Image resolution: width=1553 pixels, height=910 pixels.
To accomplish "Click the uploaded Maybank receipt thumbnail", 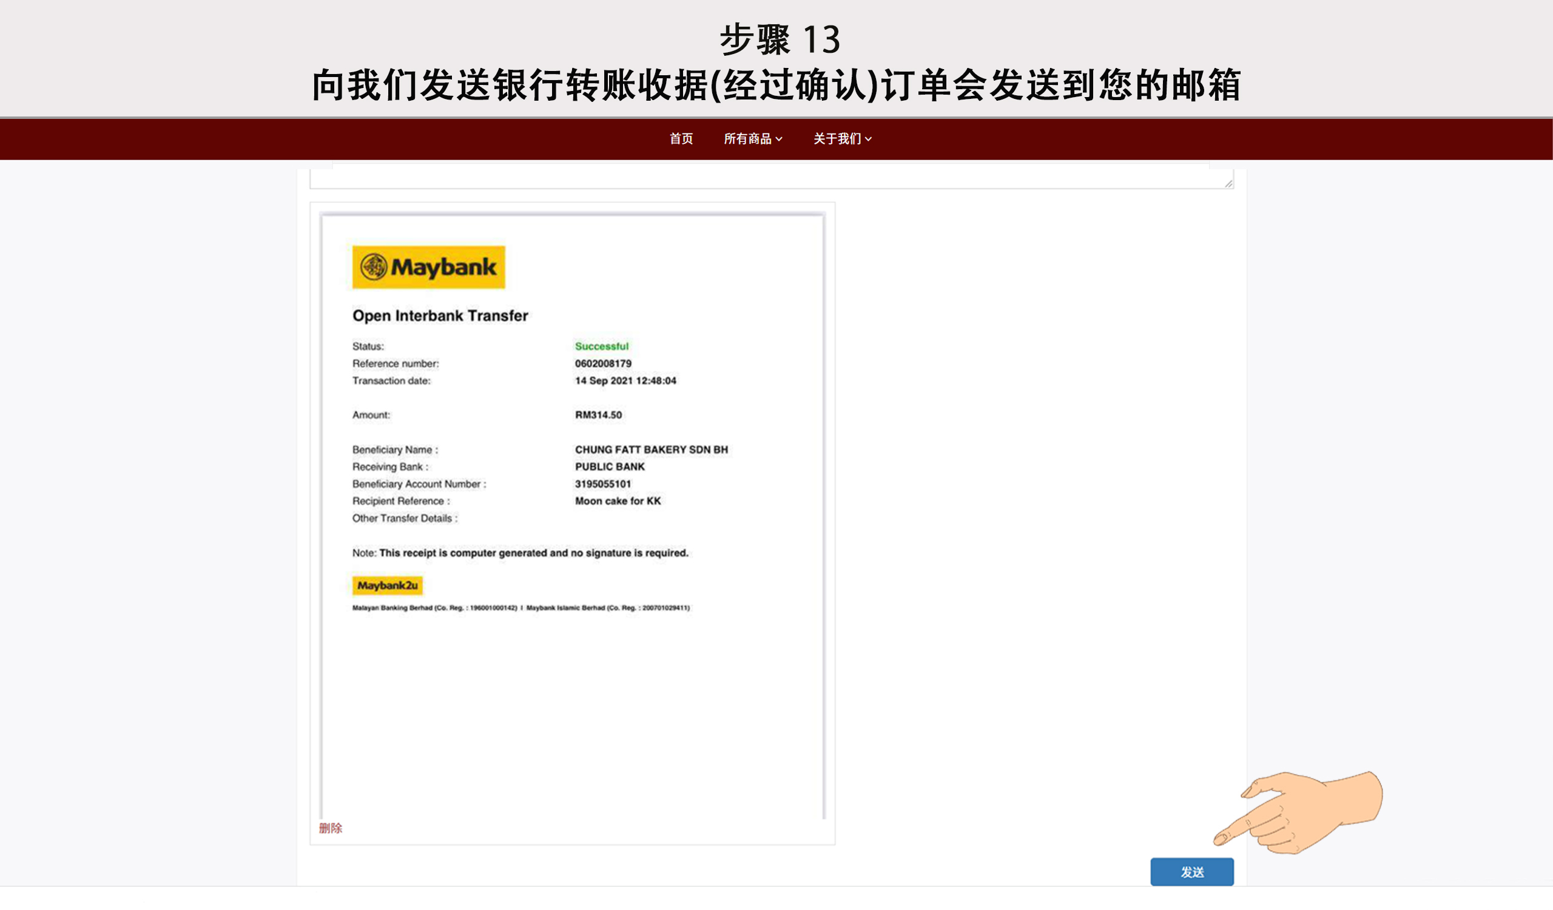I will point(573,516).
